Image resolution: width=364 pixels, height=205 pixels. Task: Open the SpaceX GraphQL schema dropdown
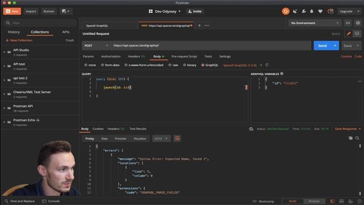[x=260, y=65]
